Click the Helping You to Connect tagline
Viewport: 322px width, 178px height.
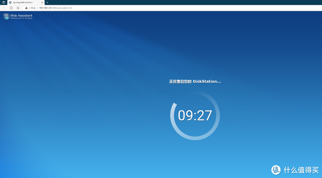21,18
